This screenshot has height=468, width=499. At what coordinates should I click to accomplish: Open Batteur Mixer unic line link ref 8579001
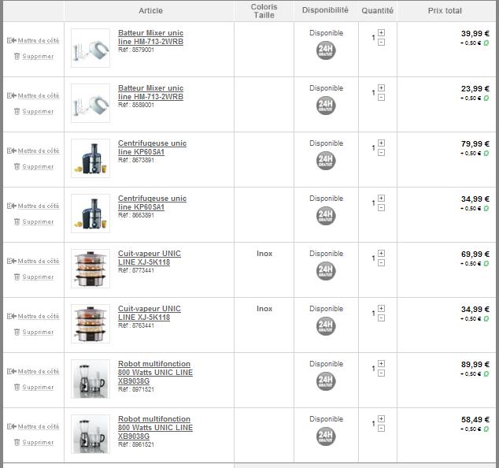pos(150,37)
